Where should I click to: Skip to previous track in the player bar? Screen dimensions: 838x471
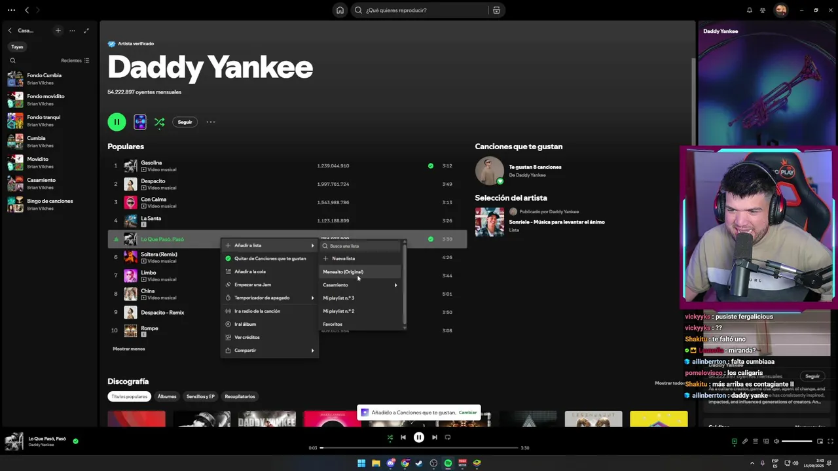click(403, 437)
